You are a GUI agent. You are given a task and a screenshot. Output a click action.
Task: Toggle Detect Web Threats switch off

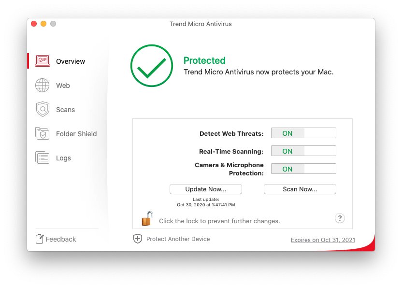303,133
